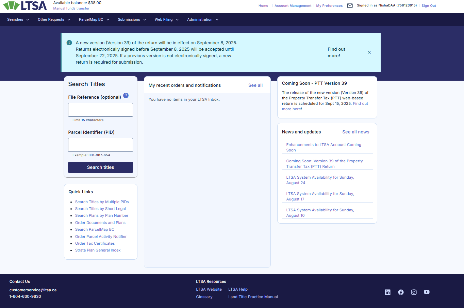Open the ParcelMap BC dropdown
Image resolution: width=464 pixels, height=308 pixels.
(94, 20)
